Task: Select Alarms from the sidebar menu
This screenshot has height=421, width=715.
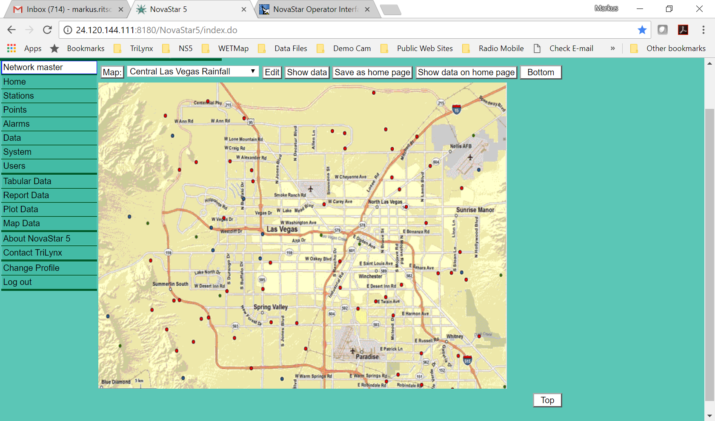Action: pyautogui.click(x=17, y=124)
